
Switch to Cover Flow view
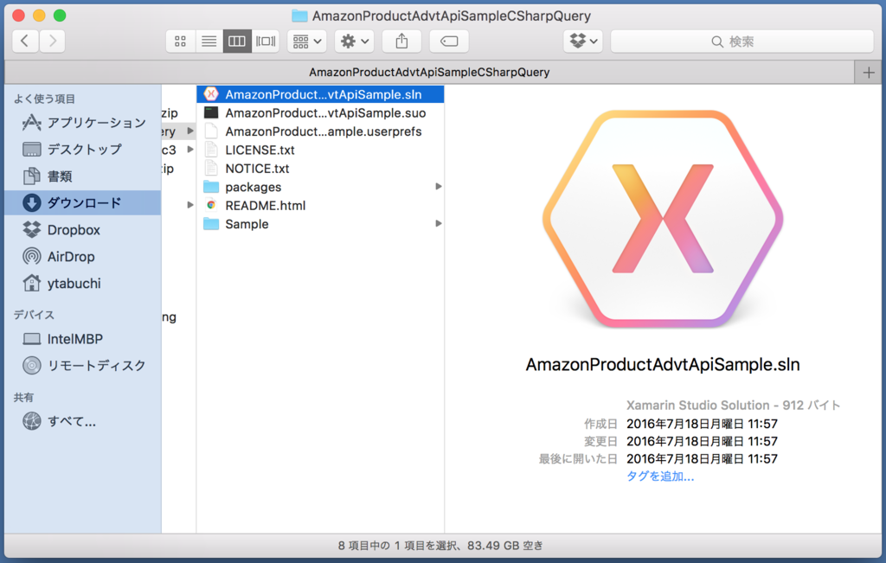266,42
